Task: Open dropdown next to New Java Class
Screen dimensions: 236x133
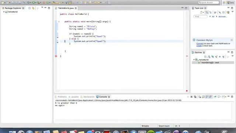Action: tap(50, 3)
